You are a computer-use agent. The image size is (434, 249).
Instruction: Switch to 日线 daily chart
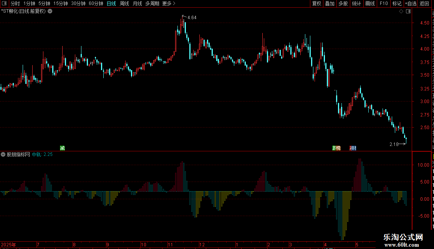(111, 3)
